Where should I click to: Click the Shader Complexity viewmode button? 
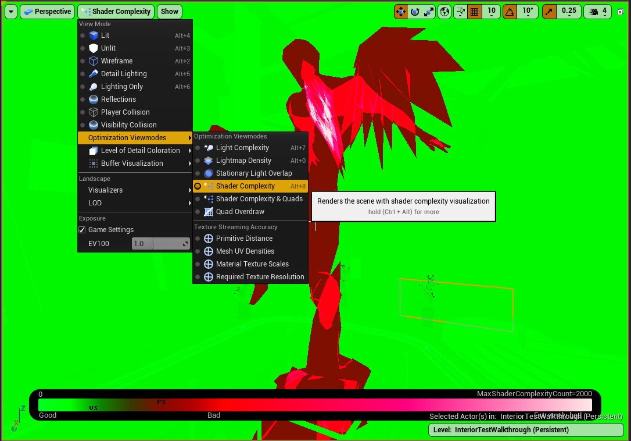[x=115, y=11]
